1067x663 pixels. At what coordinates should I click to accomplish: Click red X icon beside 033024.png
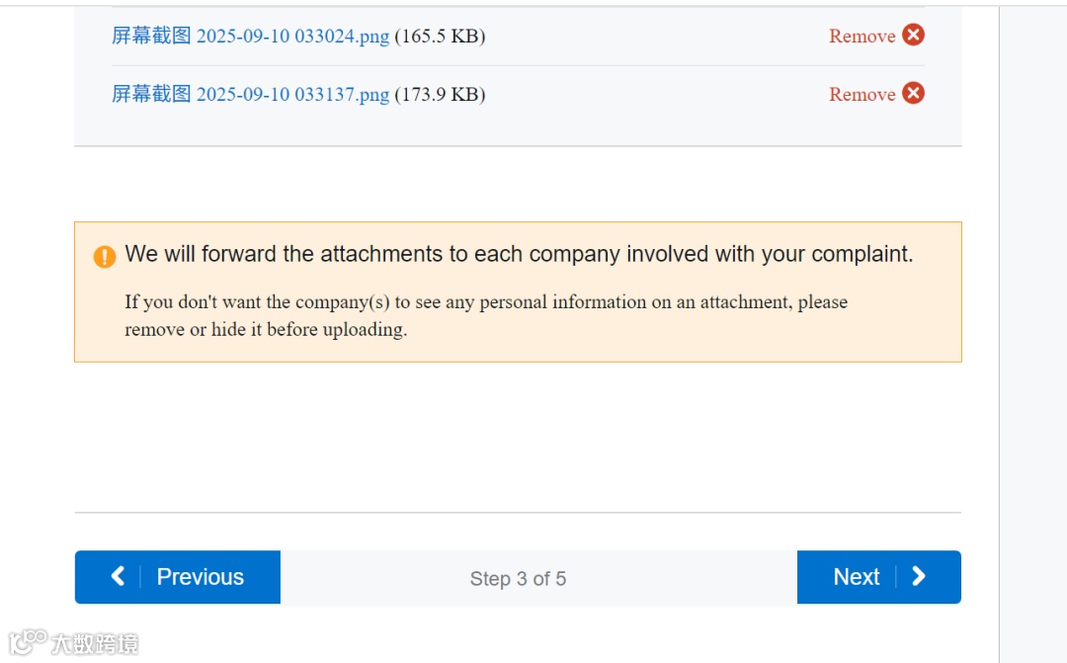pos(914,36)
